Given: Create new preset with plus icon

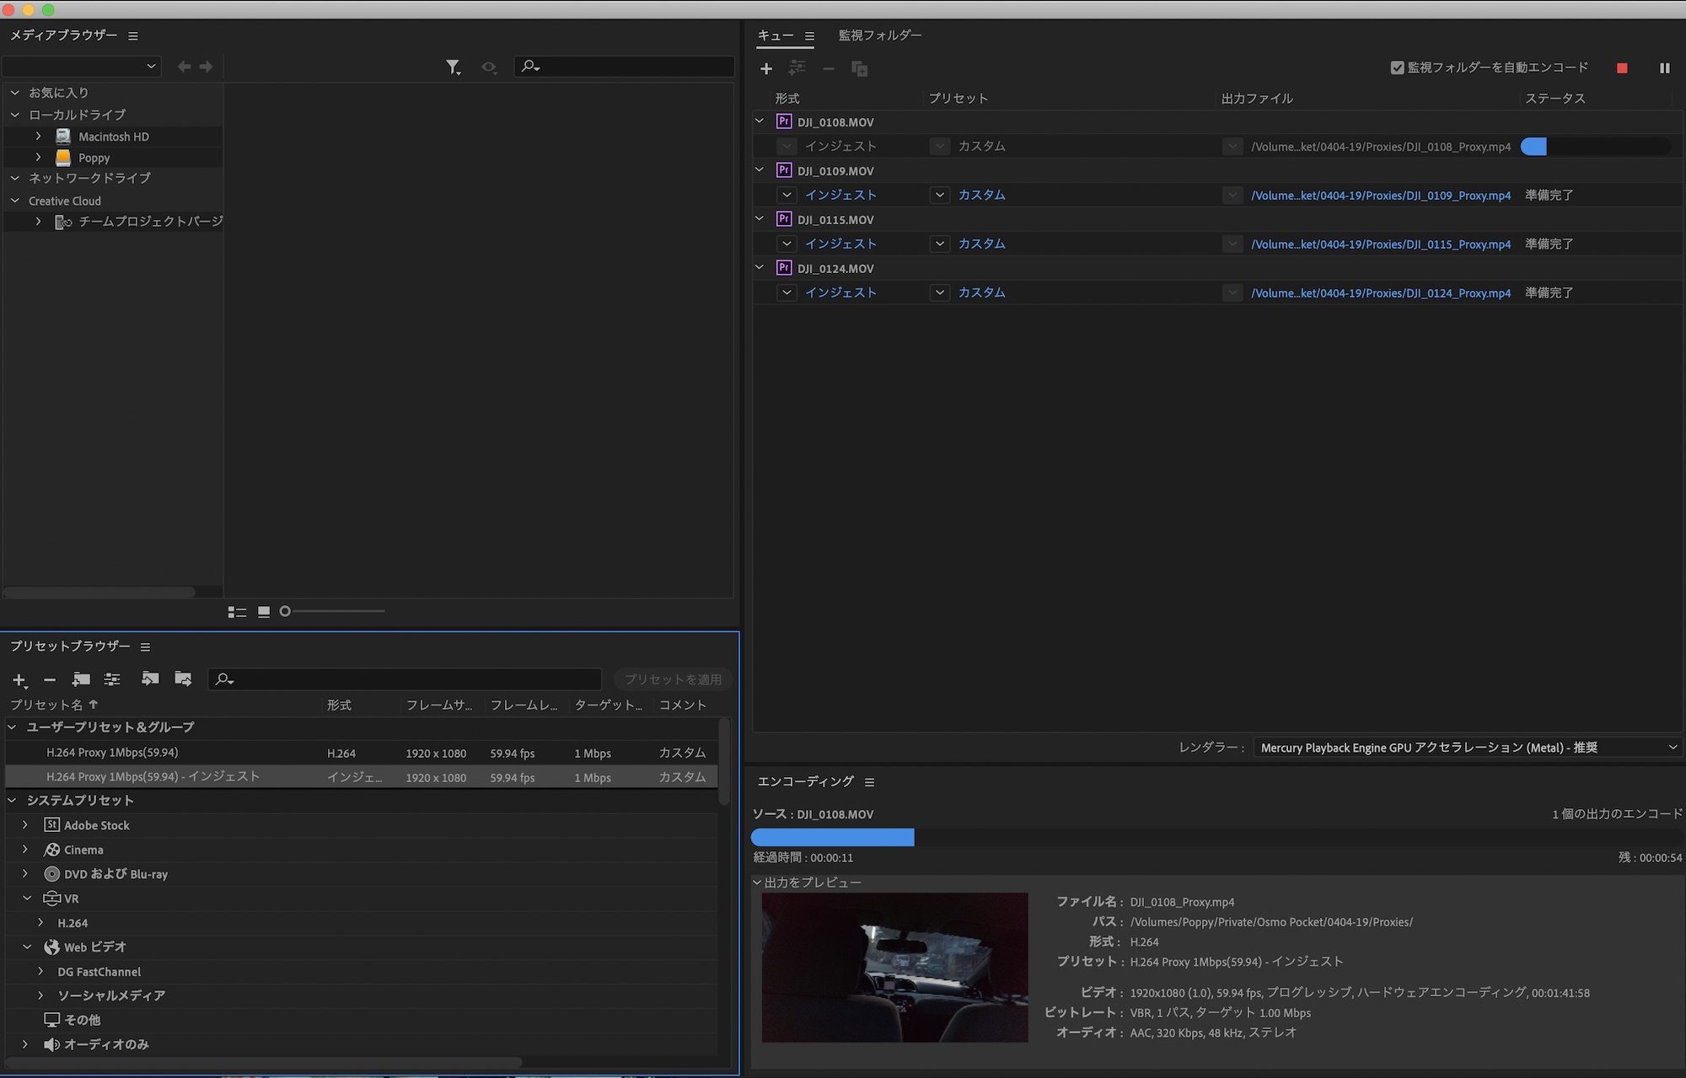Looking at the screenshot, I should click(19, 679).
